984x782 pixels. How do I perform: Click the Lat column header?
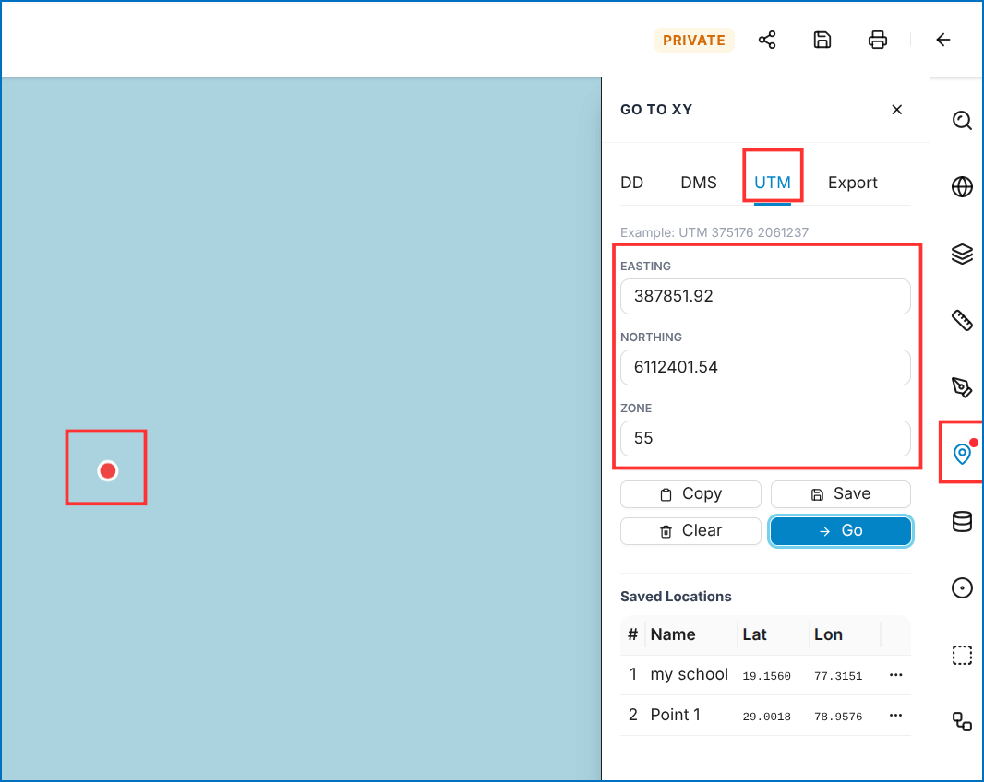754,634
